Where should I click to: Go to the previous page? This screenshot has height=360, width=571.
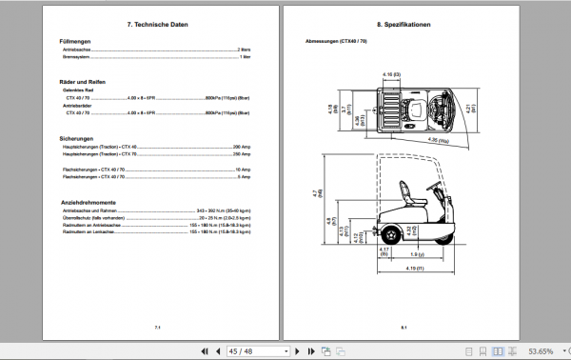[218, 351]
